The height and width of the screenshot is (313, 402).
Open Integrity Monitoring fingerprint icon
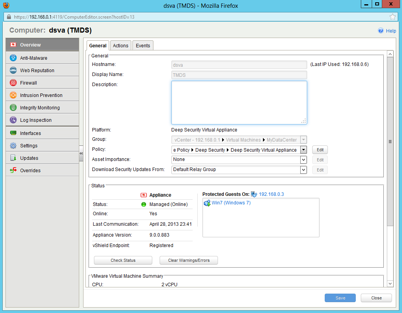pyautogui.click(x=13, y=107)
